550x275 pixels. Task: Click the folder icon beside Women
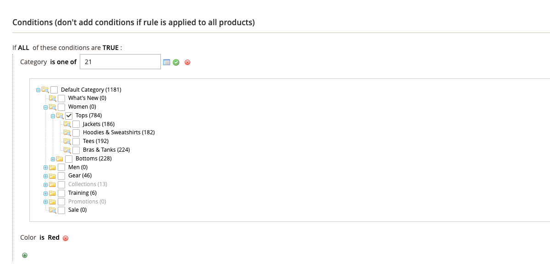point(52,106)
